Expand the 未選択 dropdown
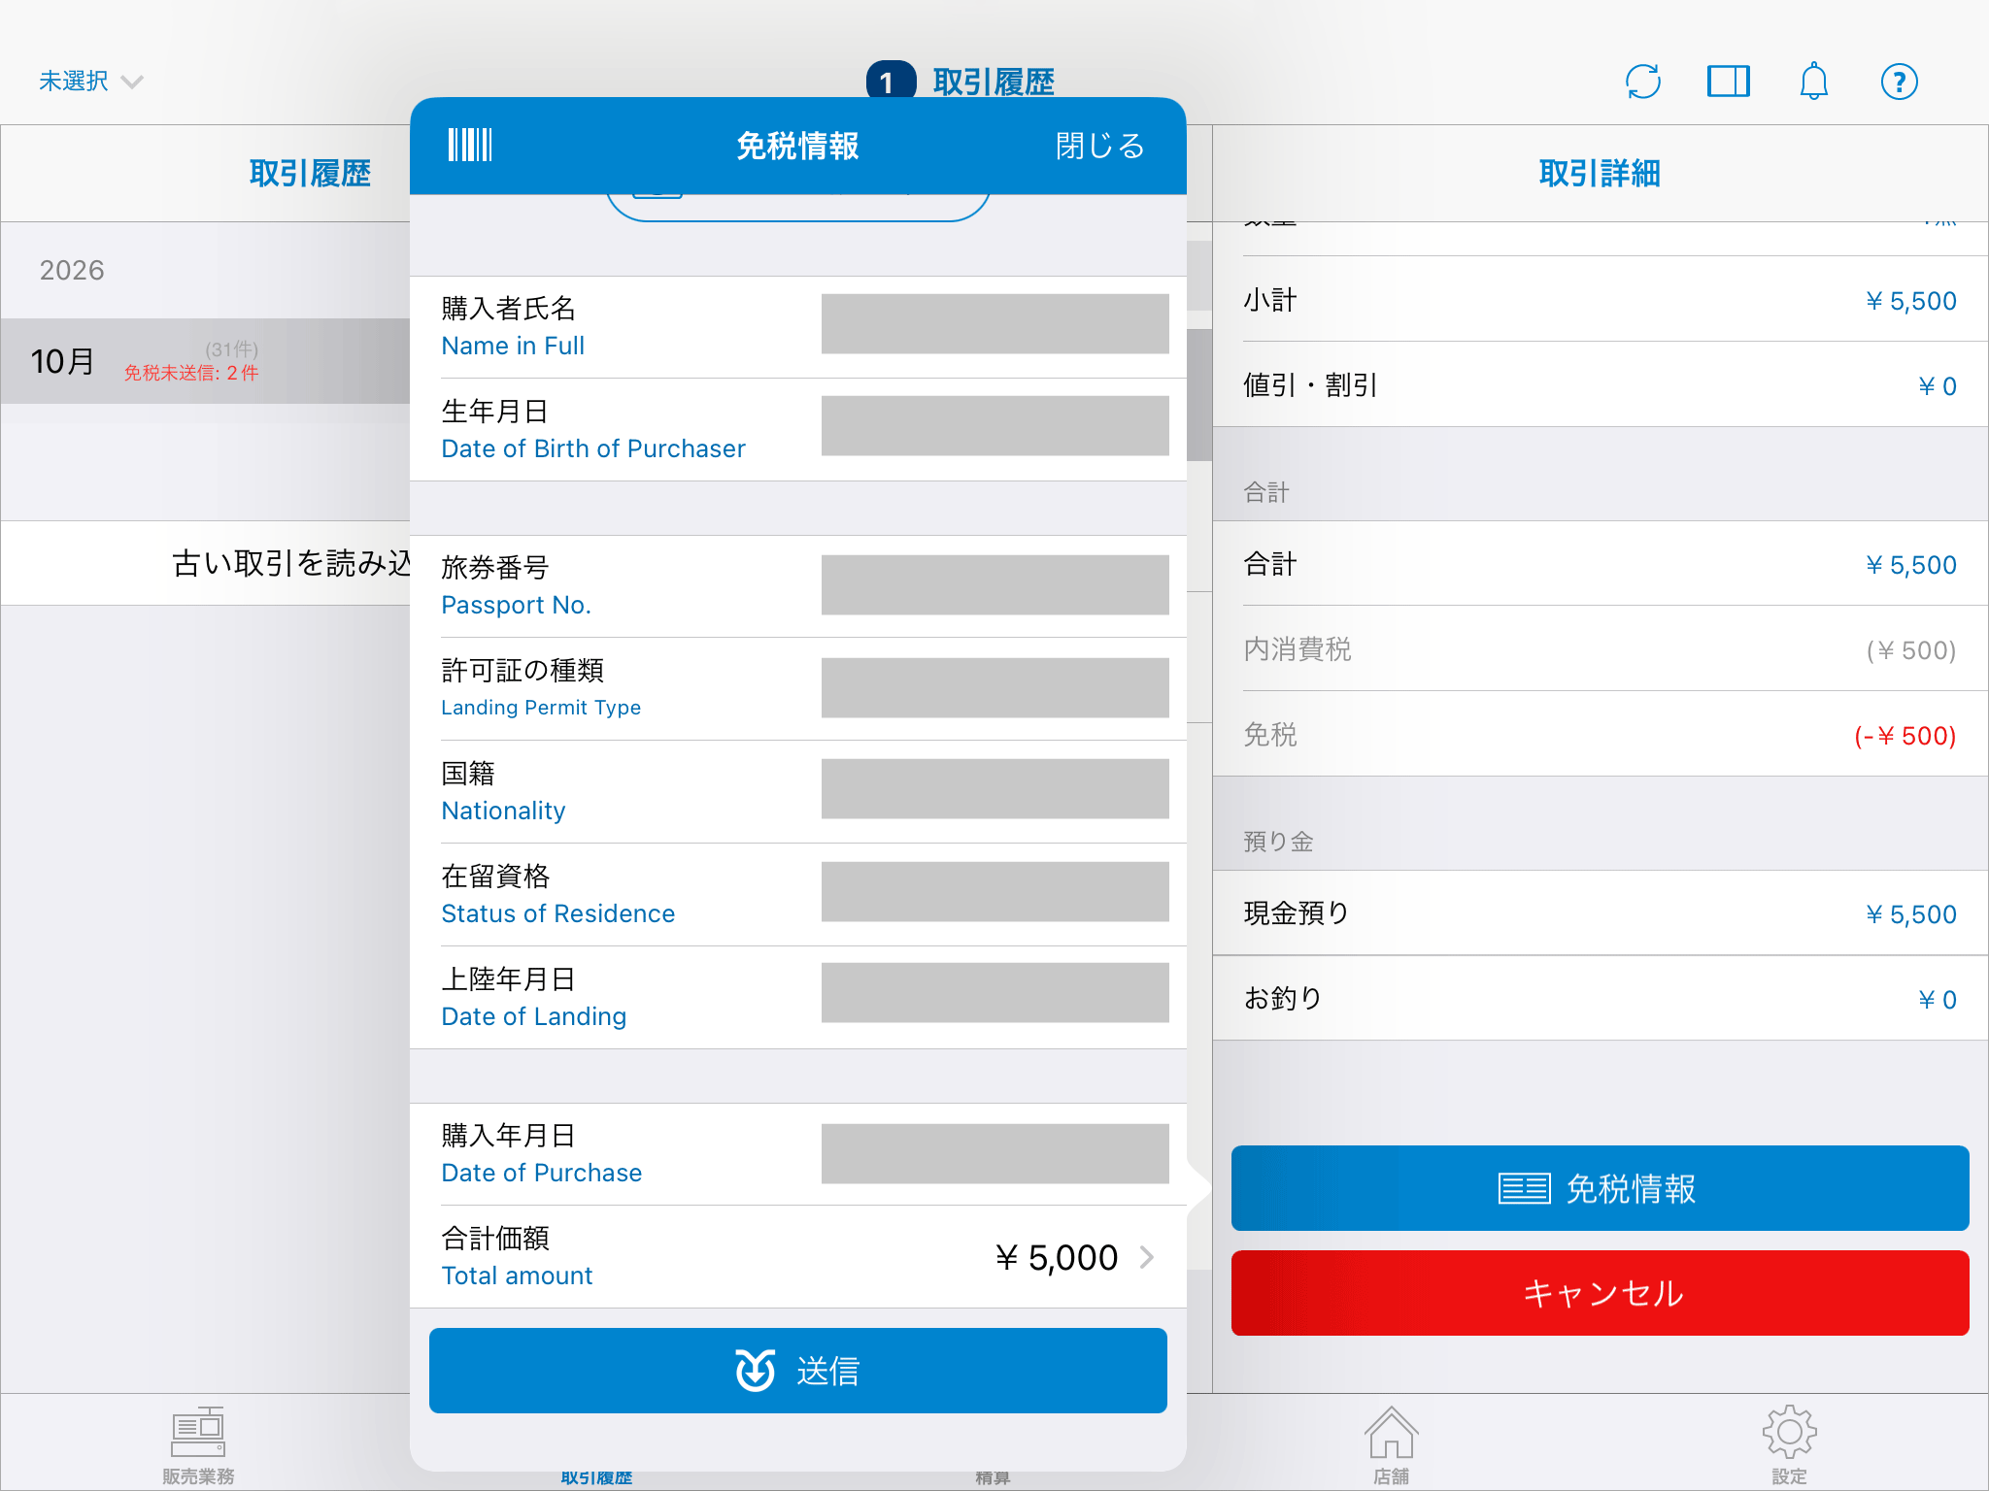This screenshot has width=1989, height=1491. tap(90, 82)
